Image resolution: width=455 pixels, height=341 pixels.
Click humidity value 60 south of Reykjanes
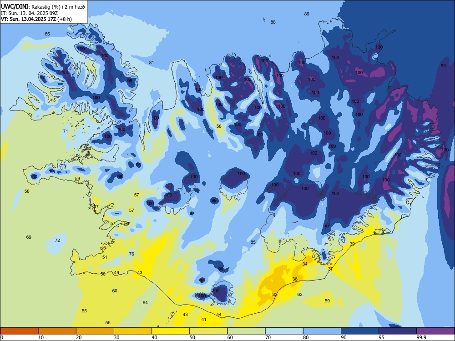[x=115, y=291]
